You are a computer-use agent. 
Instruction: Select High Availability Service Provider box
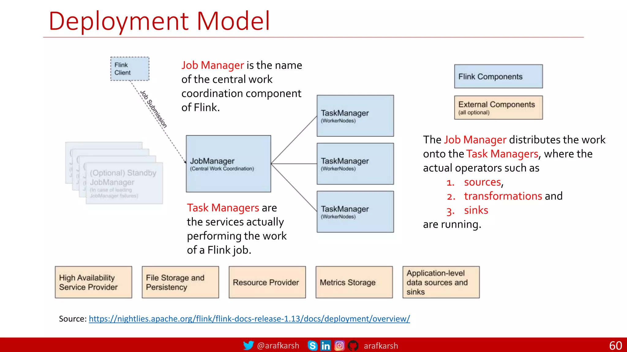point(93,282)
